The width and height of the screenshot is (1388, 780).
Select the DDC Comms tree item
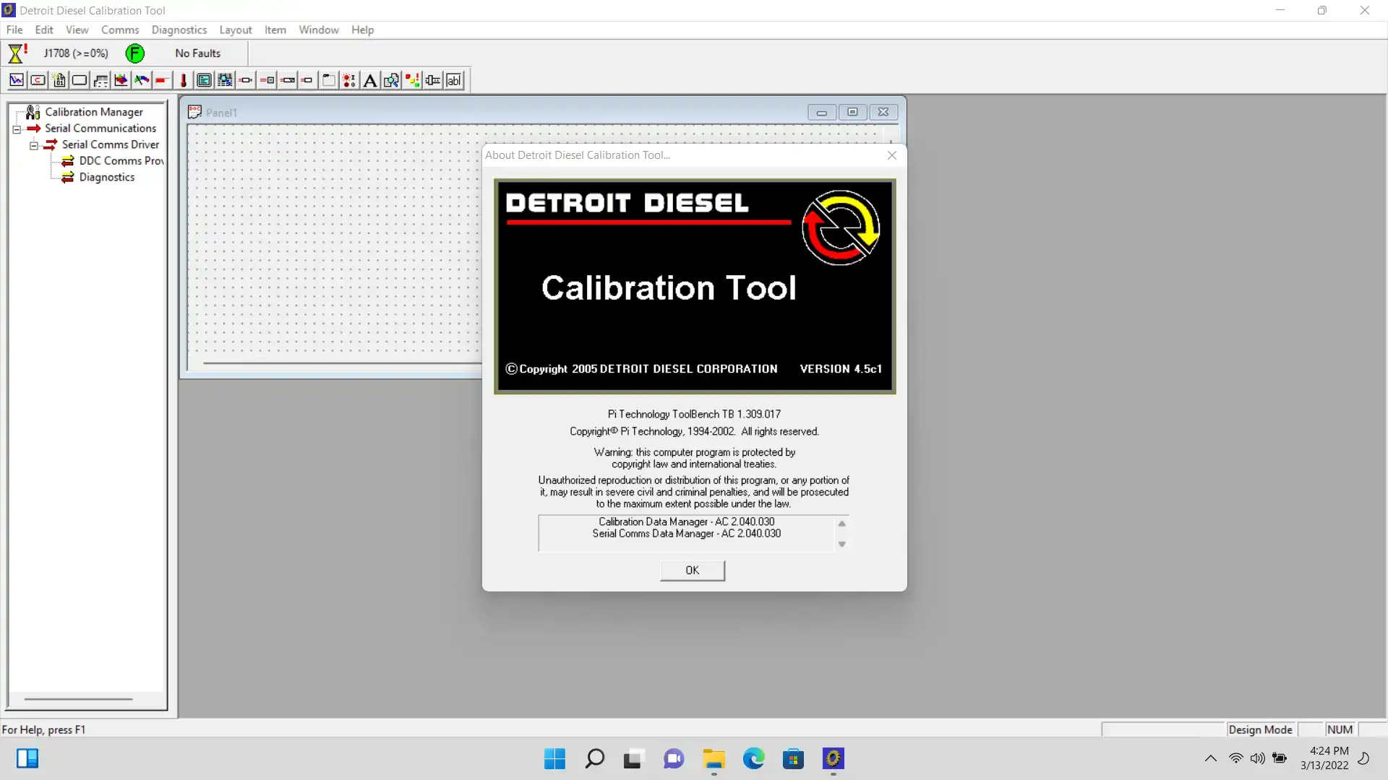(121, 160)
